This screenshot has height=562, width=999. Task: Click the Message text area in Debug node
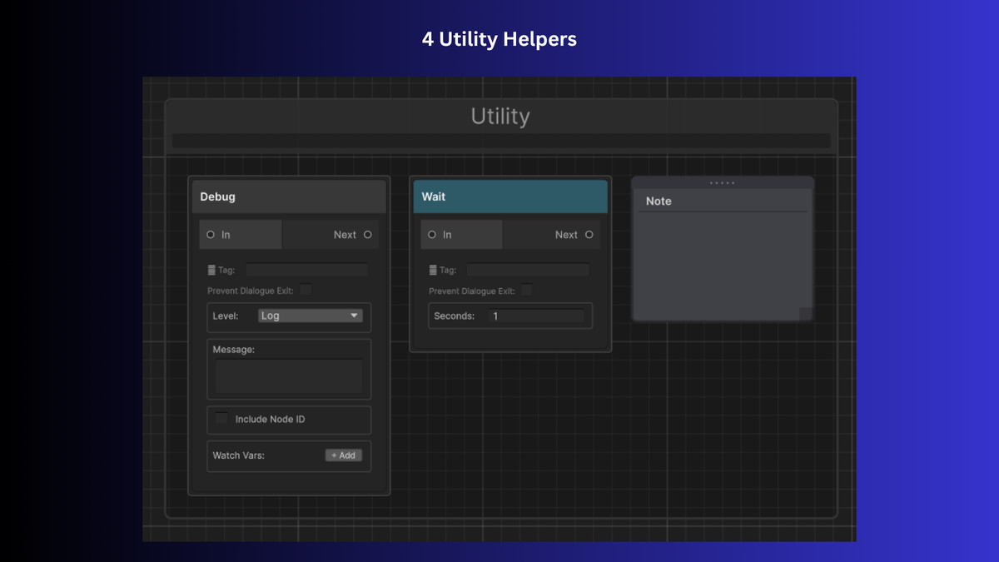point(289,376)
